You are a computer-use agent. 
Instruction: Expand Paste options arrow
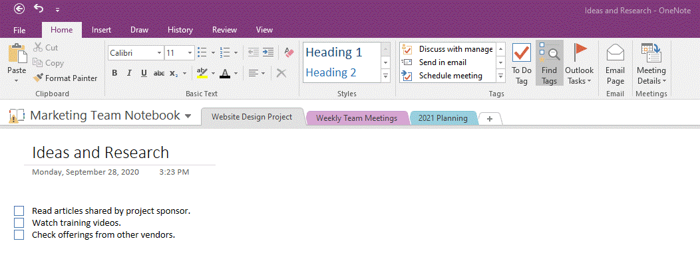tap(17, 80)
